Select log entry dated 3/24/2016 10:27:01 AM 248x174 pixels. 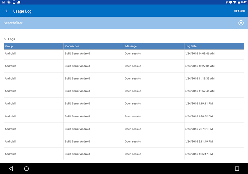124,66
